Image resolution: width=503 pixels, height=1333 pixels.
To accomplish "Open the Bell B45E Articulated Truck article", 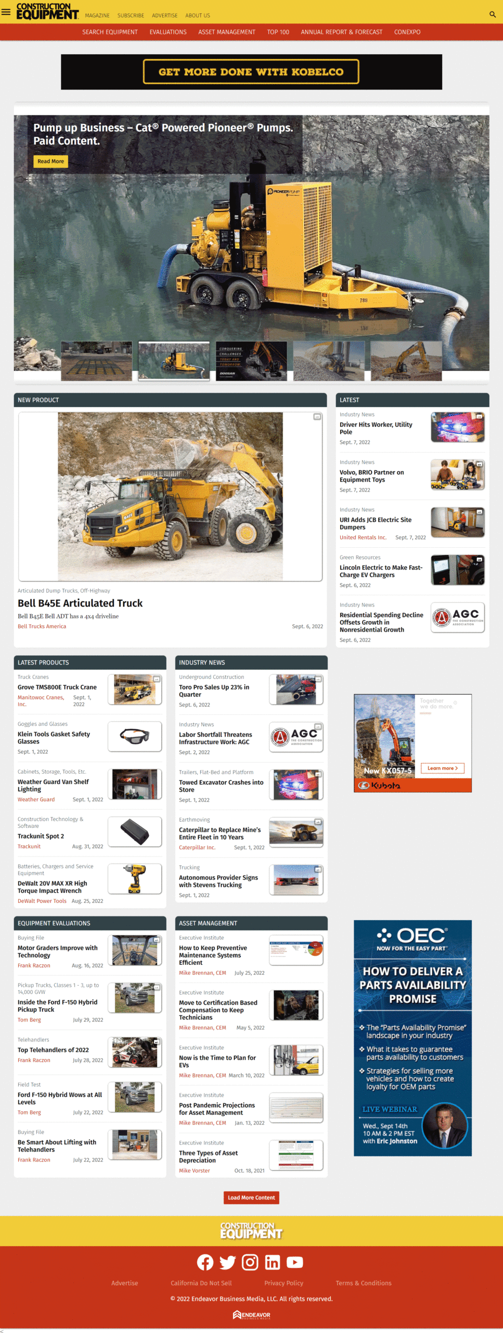I will (80, 603).
